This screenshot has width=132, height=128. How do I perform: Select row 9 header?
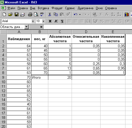[3, 77]
